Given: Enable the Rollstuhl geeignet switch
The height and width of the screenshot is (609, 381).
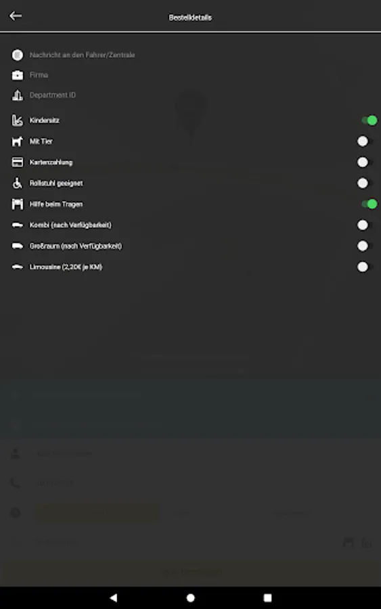Looking at the screenshot, I should coord(366,183).
